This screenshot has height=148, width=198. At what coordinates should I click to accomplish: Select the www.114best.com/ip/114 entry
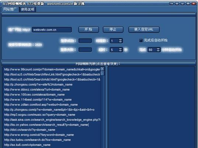pyautogui.click(x=52, y=100)
